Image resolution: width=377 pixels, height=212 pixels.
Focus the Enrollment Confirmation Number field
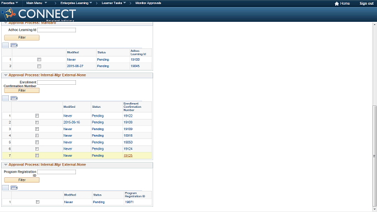click(x=57, y=82)
